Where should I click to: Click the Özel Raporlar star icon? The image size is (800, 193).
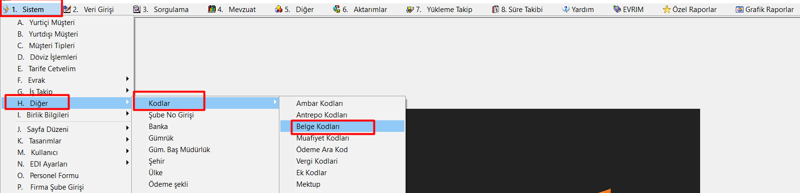[x=667, y=9]
